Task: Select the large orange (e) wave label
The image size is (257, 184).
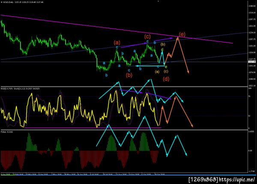Action: [x=182, y=34]
